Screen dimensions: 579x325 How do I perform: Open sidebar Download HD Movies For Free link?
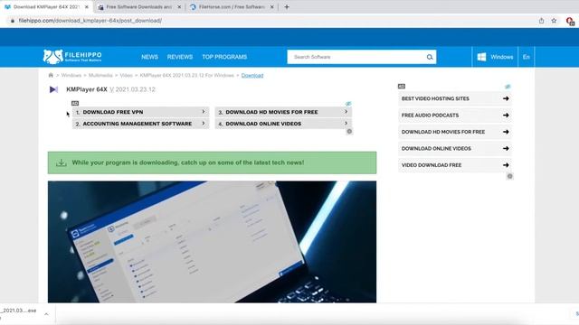pos(455,132)
